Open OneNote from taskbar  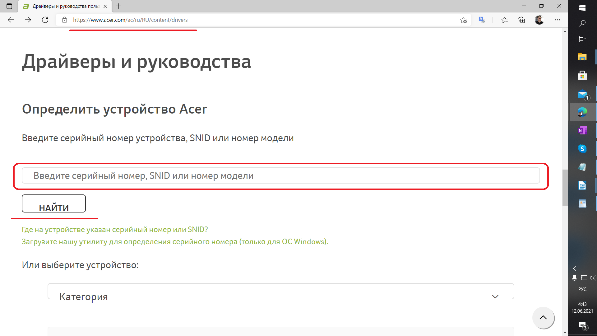(x=582, y=130)
